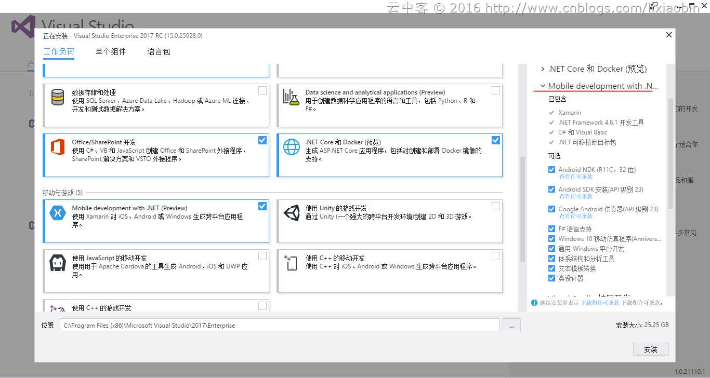
Task: Uncheck Android NDK (R11C, 32 位) option
Action: [551, 170]
